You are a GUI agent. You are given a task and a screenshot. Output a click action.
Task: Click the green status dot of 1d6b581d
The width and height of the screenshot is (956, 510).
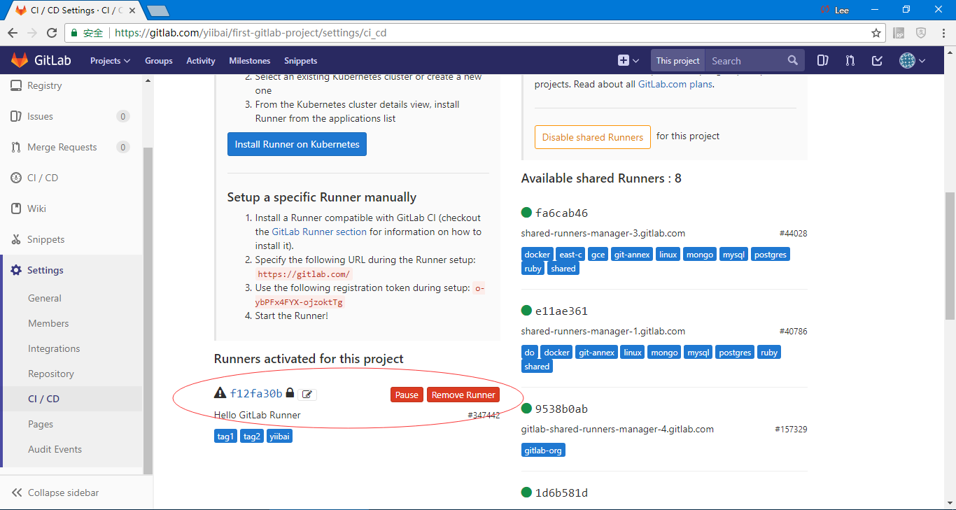coord(526,493)
